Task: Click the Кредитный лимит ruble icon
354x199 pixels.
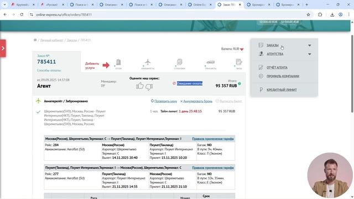Action: coord(261,90)
